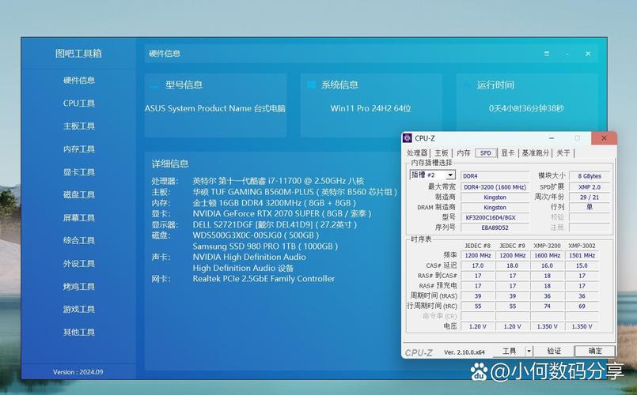Minimize the CPU-Z window
This screenshot has width=637, height=395.
point(552,138)
